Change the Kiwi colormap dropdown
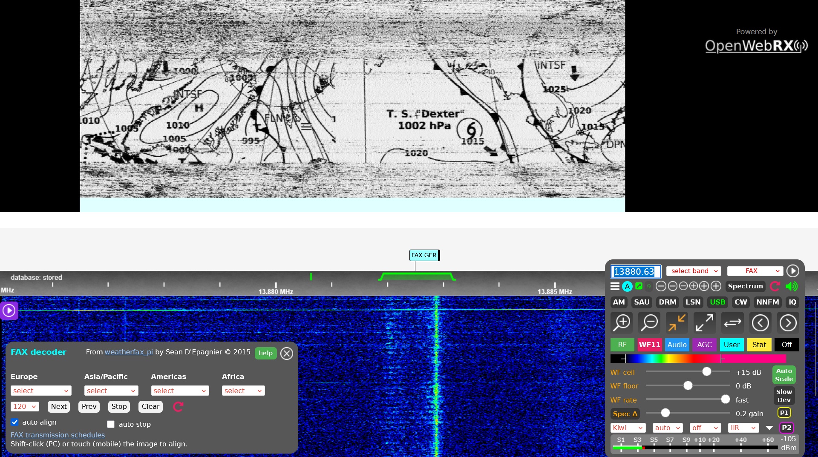The image size is (818, 457). click(x=628, y=428)
